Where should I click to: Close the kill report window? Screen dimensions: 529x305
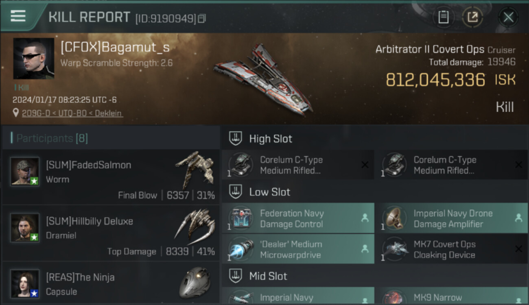508,17
